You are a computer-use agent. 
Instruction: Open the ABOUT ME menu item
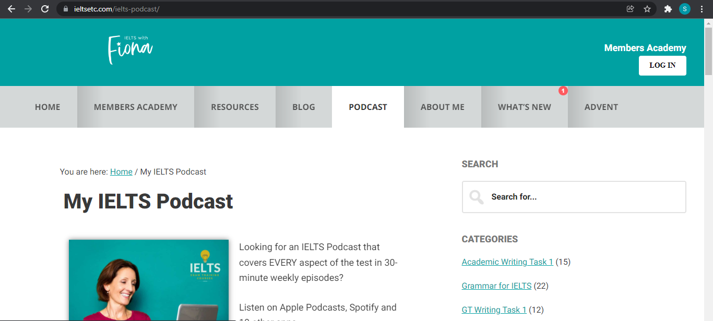(443, 107)
